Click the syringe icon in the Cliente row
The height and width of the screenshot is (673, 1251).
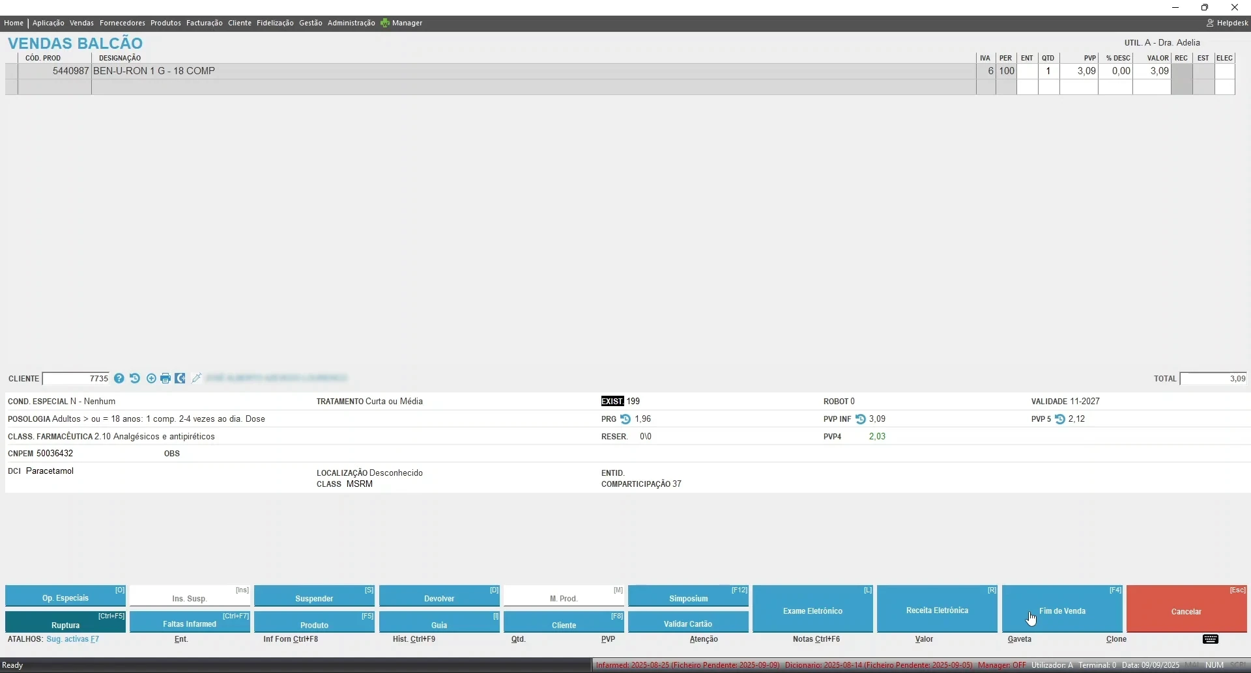pyautogui.click(x=196, y=378)
